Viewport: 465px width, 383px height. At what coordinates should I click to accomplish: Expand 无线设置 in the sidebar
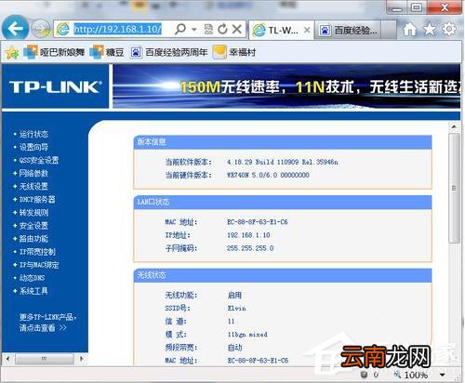(x=33, y=186)
